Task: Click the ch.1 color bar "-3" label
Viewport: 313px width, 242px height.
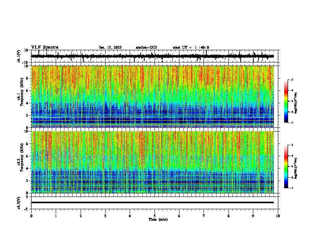Action: [x=291, y=79]
